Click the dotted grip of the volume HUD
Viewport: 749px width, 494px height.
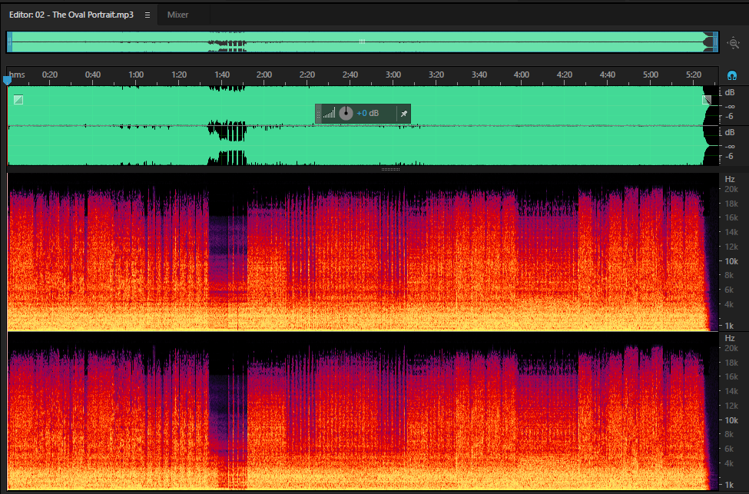[x=318, y=114]
